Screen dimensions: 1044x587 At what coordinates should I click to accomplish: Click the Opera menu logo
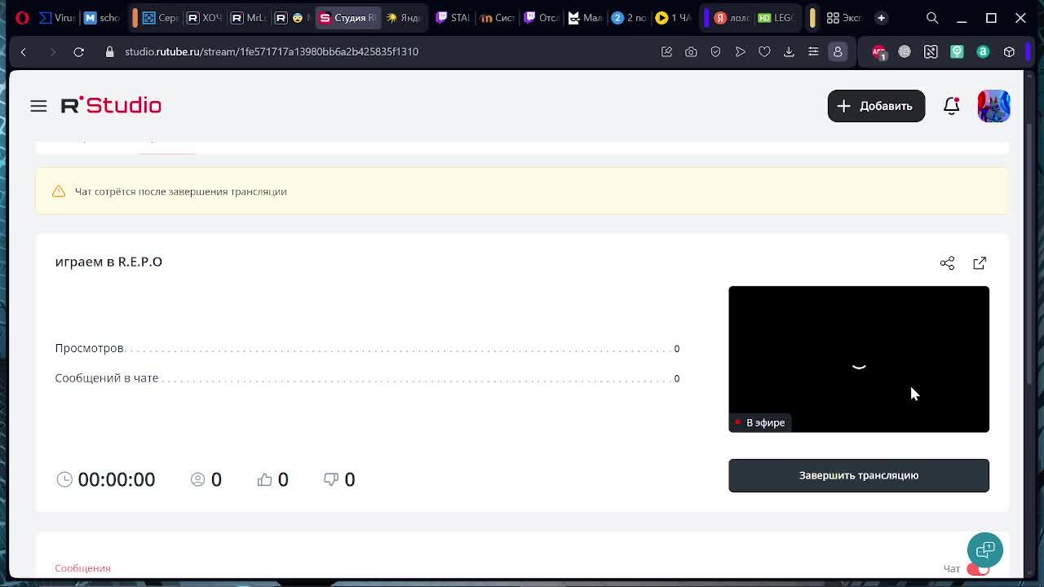22,17
